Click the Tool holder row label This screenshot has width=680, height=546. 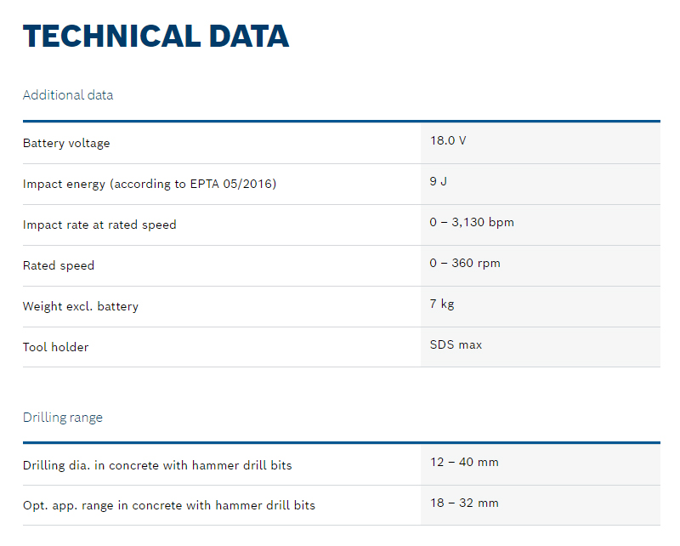point(56,347)
